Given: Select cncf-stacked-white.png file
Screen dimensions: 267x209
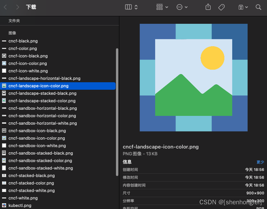Looking at the screenshot, I should tap(32, 190).
